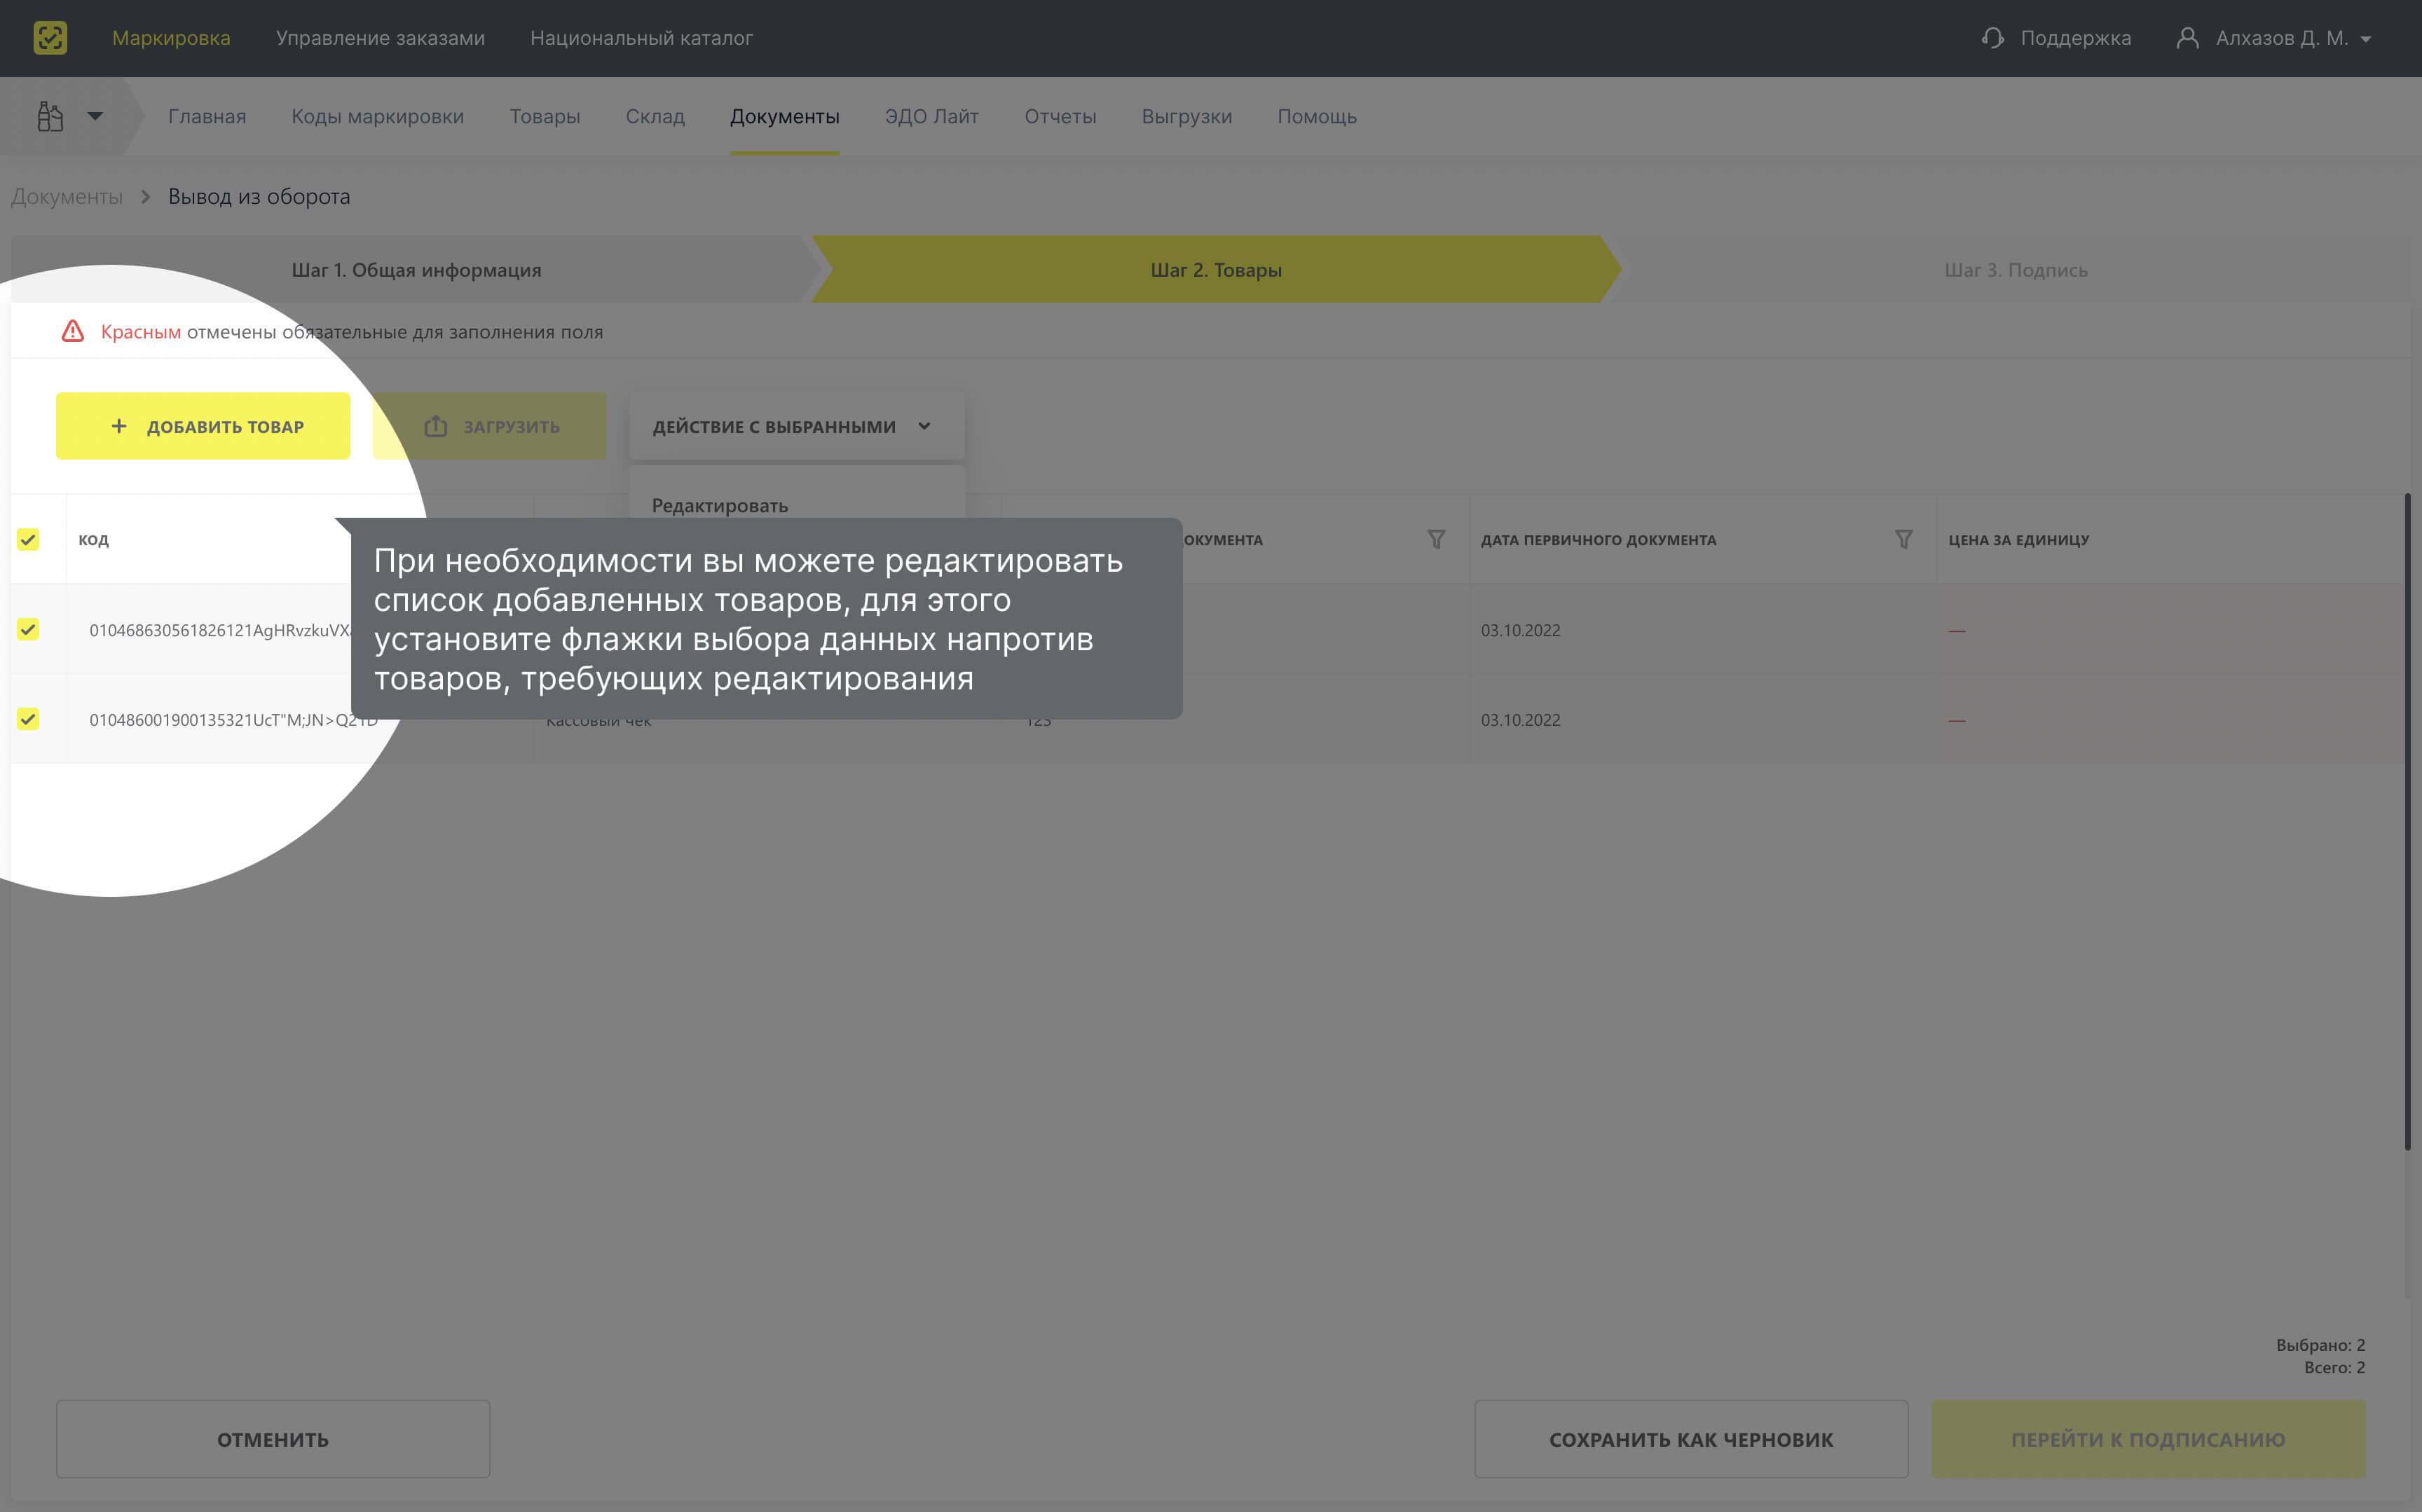The height and width of the screenshot is (1512, 2422).
Task: Click the Цена за единицу column header
Action: [2018, 539]
